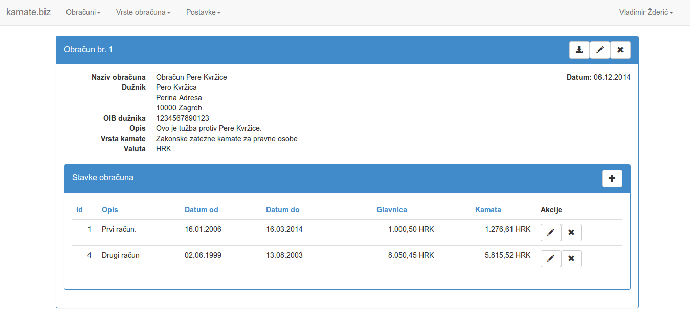The width and height of the screenshot is (690, 316).
Task: Sort by Kamata column header
Action: point(488,210)
